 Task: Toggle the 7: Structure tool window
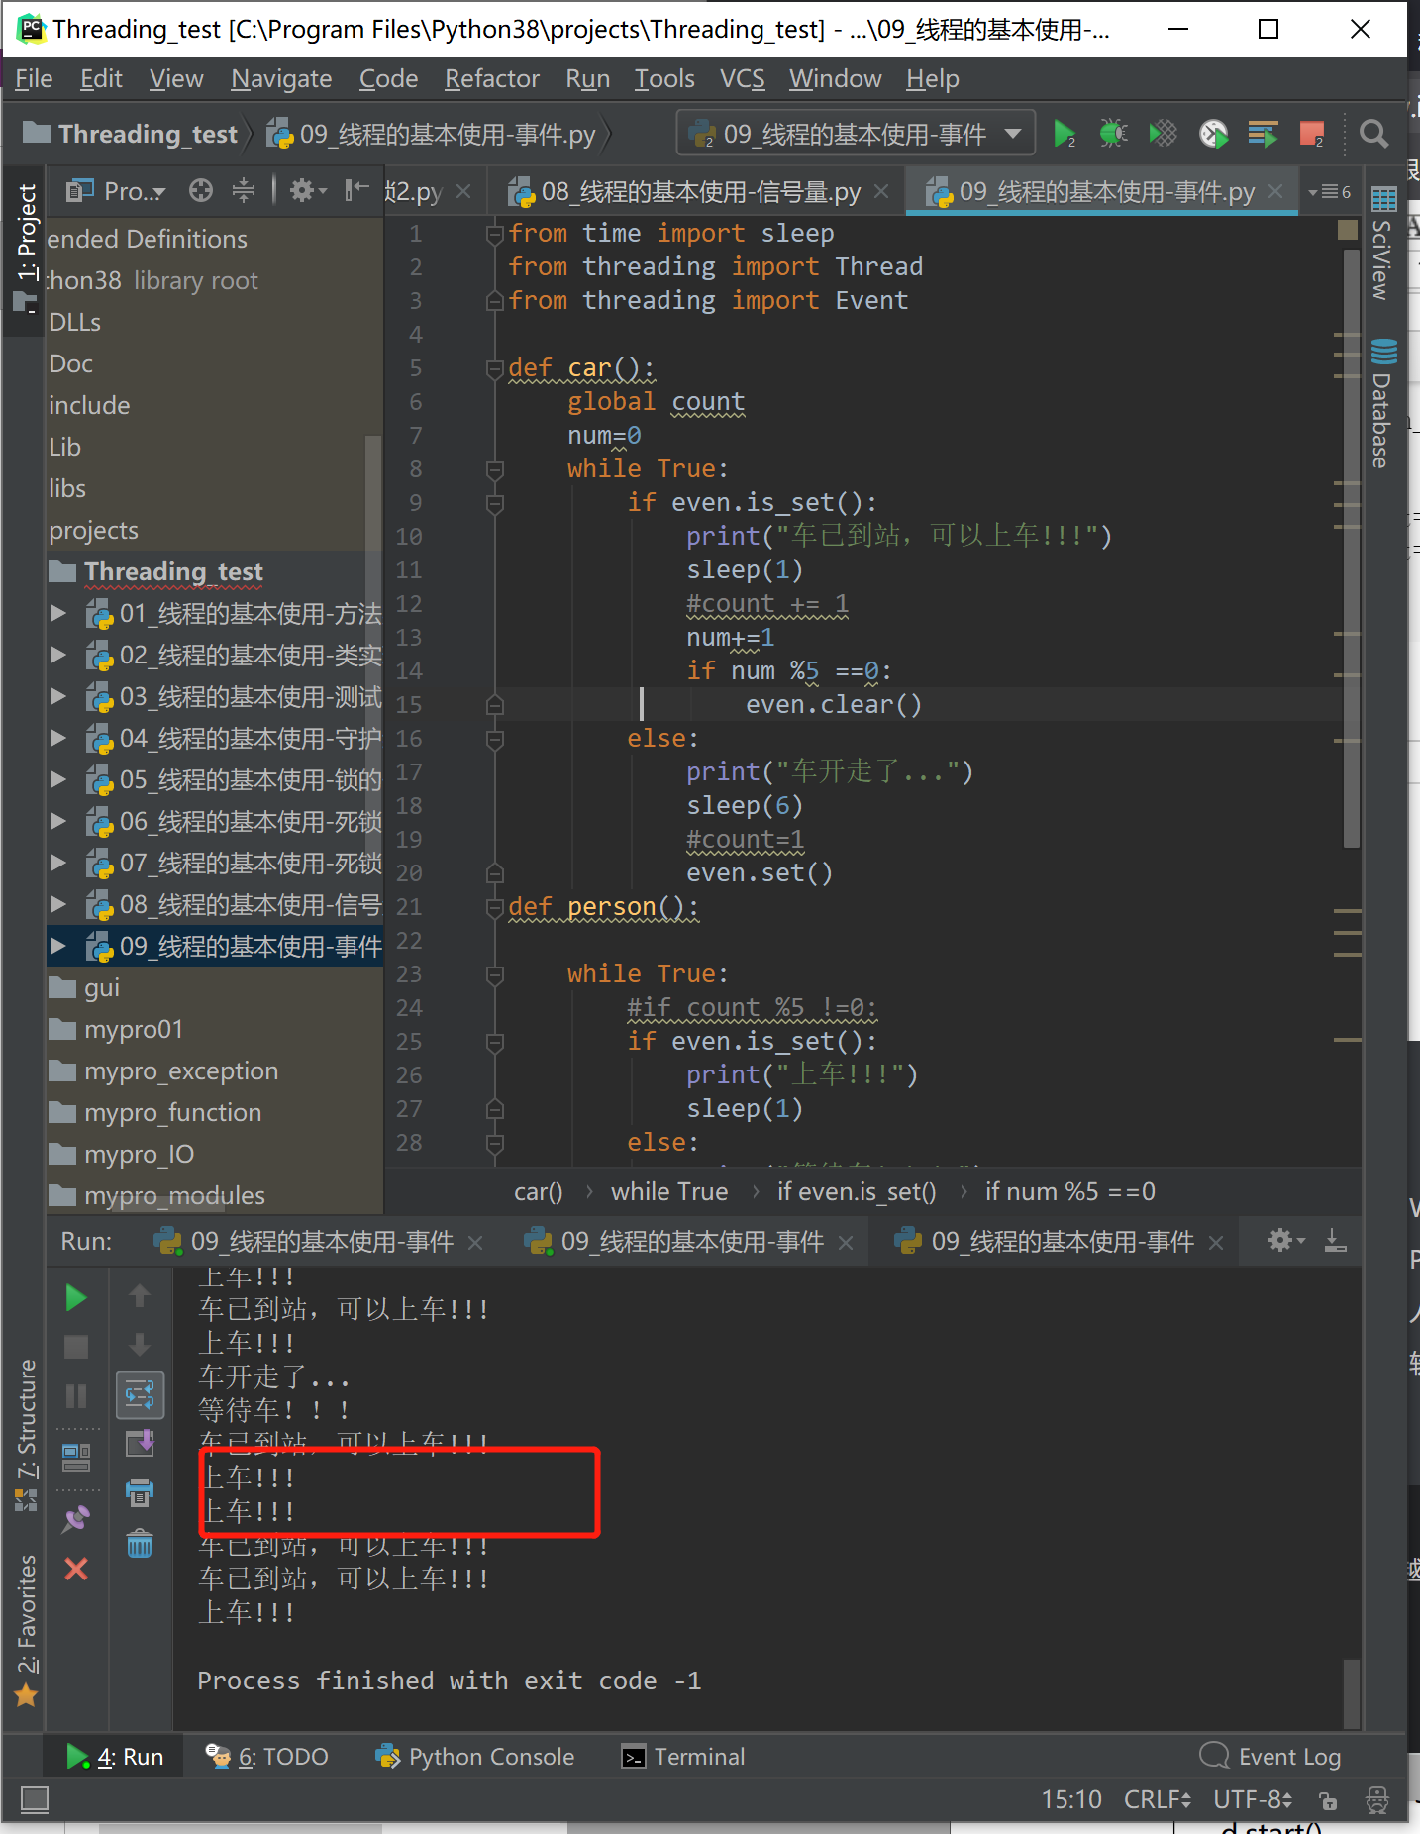[26, 1435]
